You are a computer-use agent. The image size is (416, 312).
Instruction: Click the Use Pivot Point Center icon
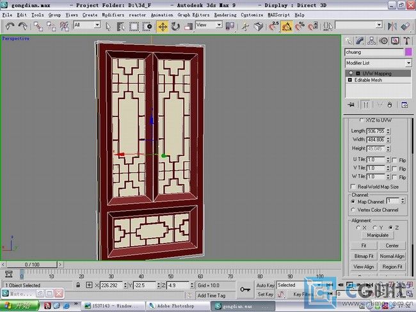coord(230,26)
